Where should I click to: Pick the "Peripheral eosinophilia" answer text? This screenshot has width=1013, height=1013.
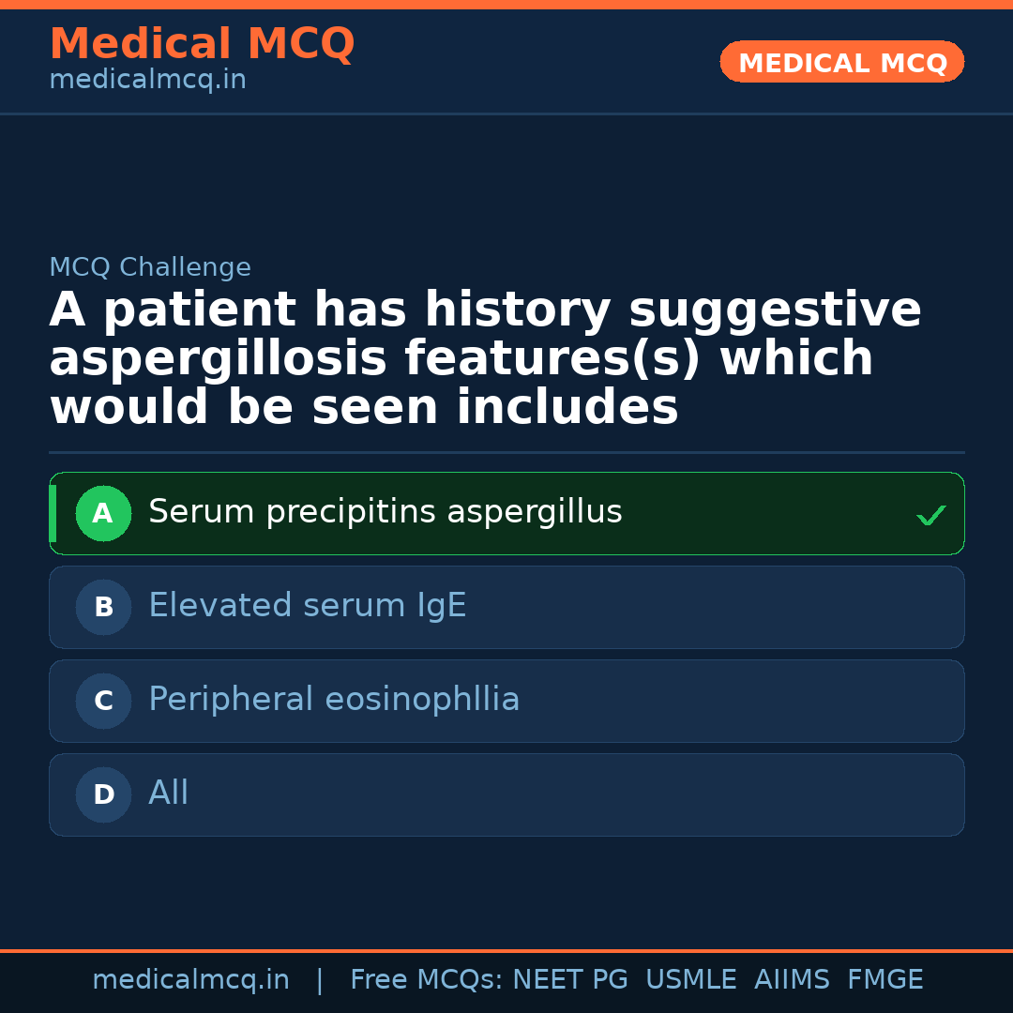pyautogui.click(x=333, y=700)
